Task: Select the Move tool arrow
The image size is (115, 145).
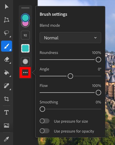Action: (x=7, y=7)
